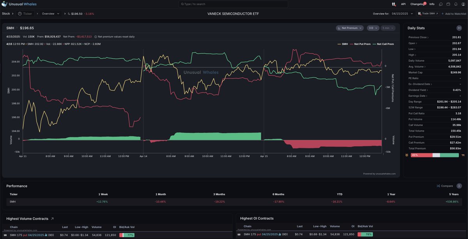Open the Info menu item

tap(432, 4)
